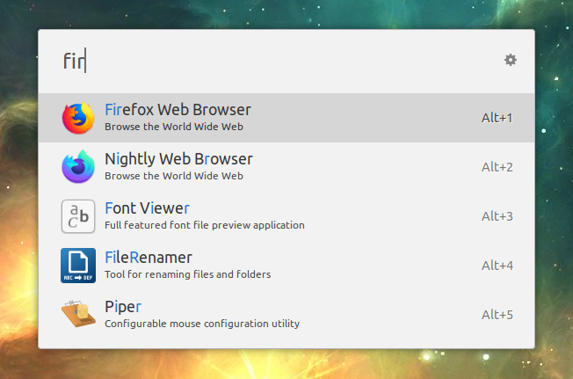Select the Piper result title
The width and height of the screenshot is (573, 379).
click(123, 307)
